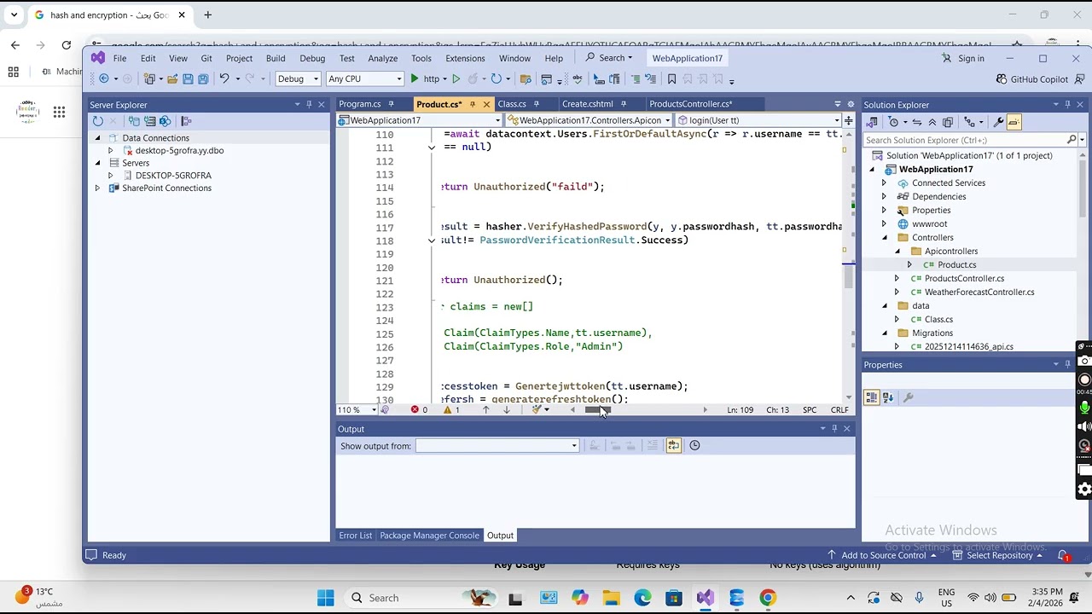Click errors count indicator showing 0
Image resolution: width=1092 pixels, height=614 pixels.
(419, 410)
